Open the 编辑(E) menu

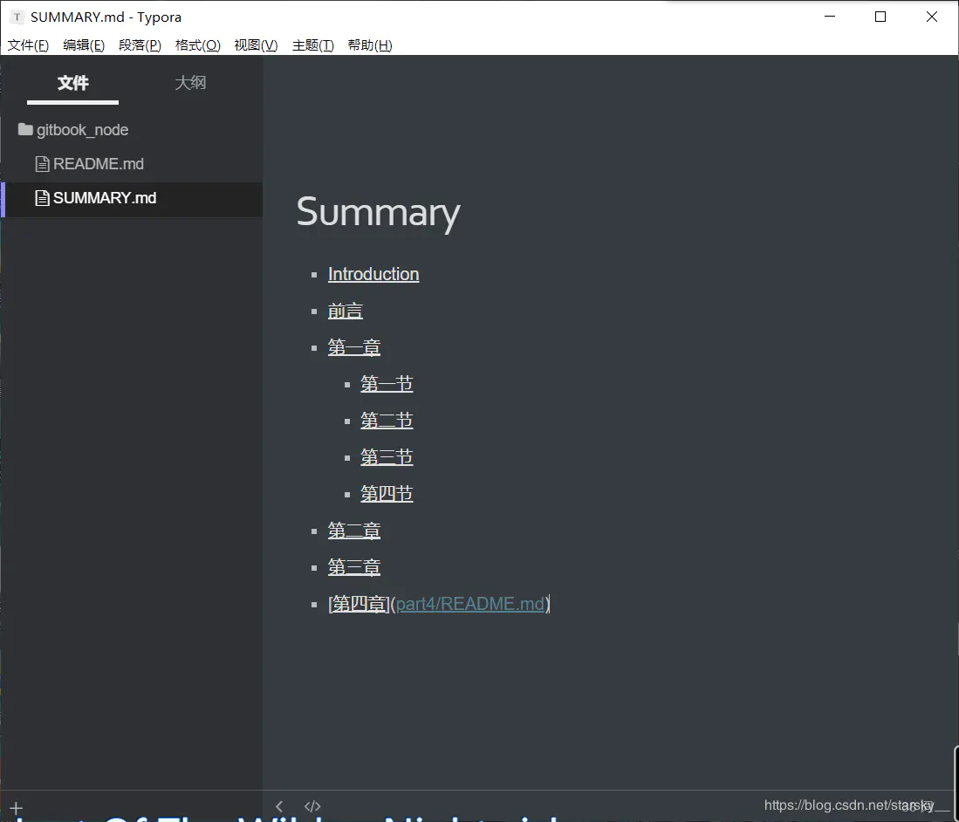coord(84,45)
